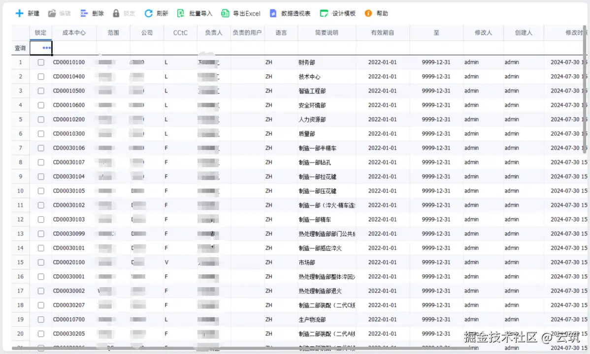Click the orange Help info icon

coord(368,14)
